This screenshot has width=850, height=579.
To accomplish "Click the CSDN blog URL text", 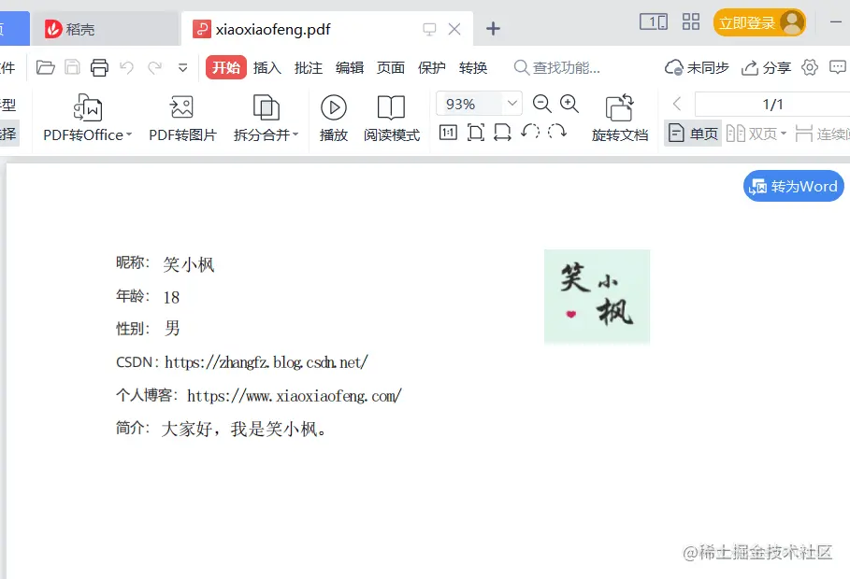I will (267, 362).
